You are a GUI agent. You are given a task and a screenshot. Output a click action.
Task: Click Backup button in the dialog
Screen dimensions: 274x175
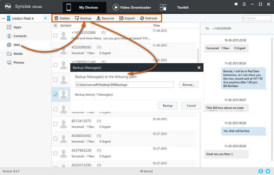(x=167, y=106)
